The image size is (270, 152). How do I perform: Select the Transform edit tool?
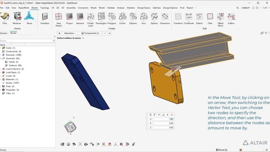coord(178,18)
